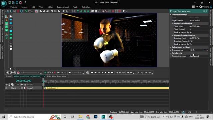Open the Export project menu
This screenshot has width=213, height=120.
[x=63, y=7]
